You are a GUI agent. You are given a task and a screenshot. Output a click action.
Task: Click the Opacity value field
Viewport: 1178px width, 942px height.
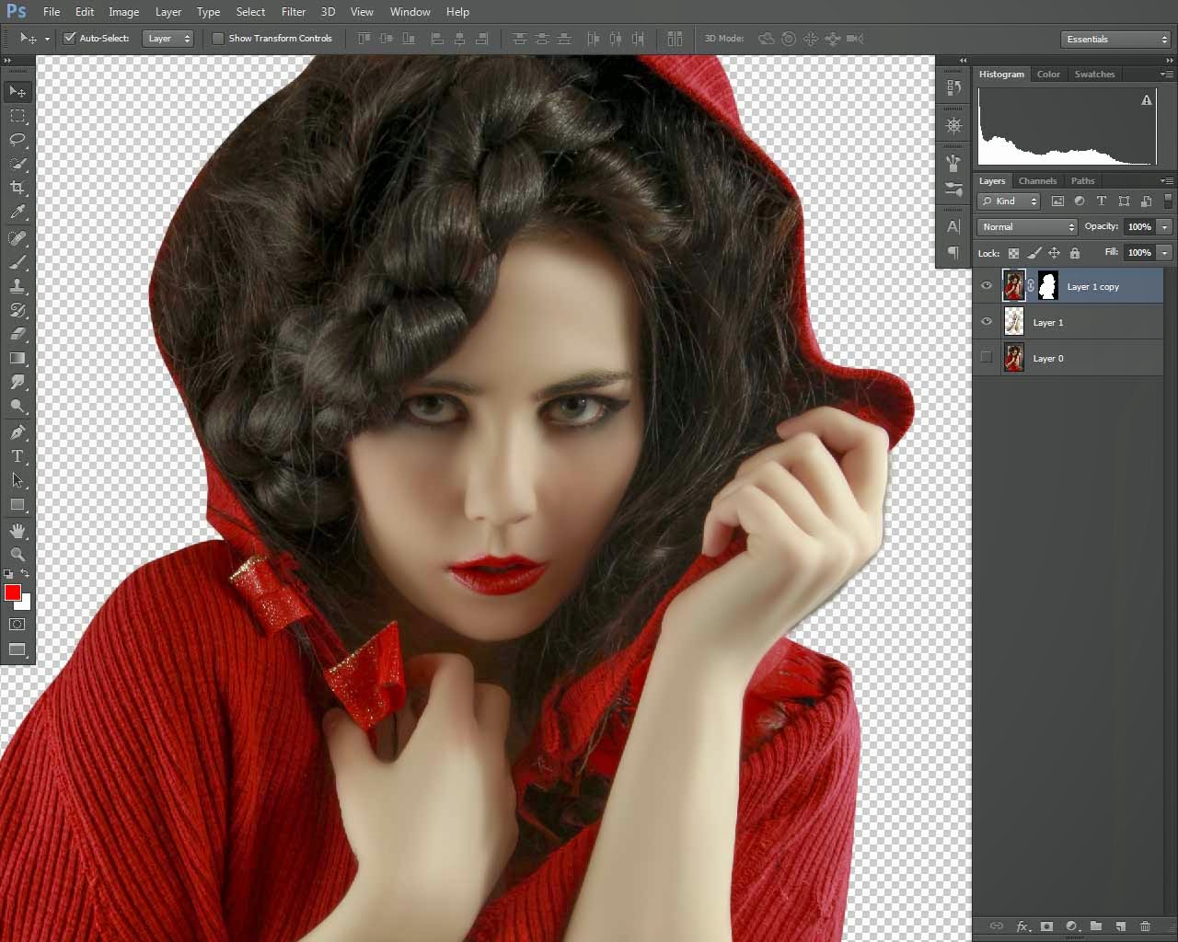(1139, 226)
